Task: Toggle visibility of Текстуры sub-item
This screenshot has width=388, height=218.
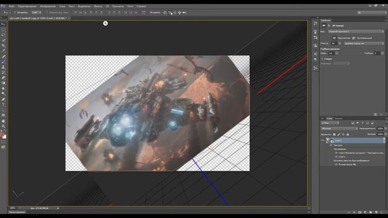Action: point(331,145)
